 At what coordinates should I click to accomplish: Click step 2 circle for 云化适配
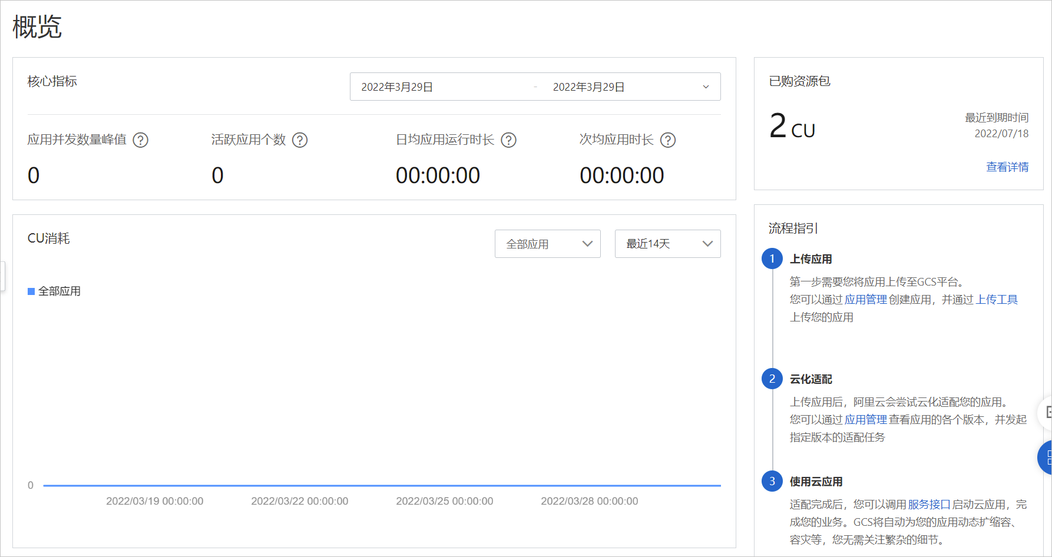[772, 379]
